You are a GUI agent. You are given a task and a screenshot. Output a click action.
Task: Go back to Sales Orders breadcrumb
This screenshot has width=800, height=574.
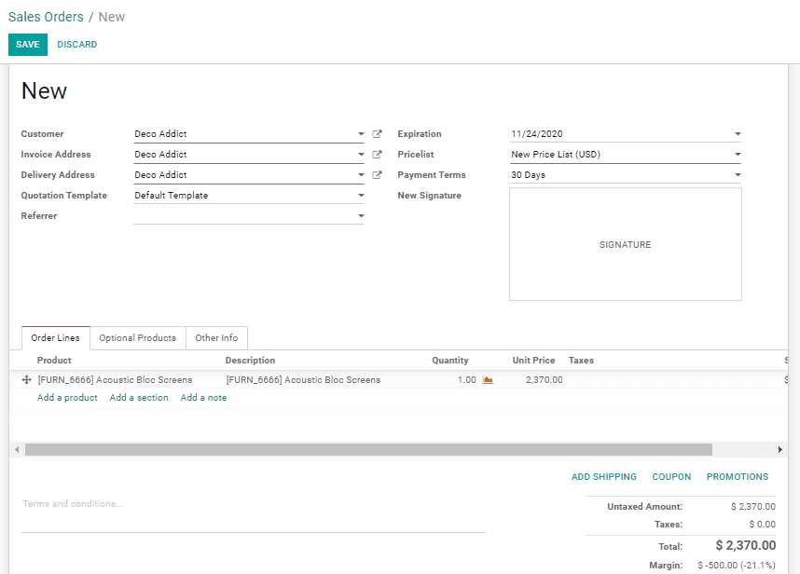(46, 17)
